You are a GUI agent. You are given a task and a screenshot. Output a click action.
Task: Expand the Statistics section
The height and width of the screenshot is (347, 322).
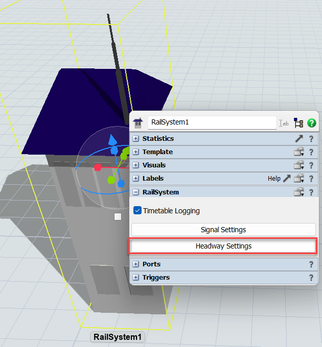(136, 139)
